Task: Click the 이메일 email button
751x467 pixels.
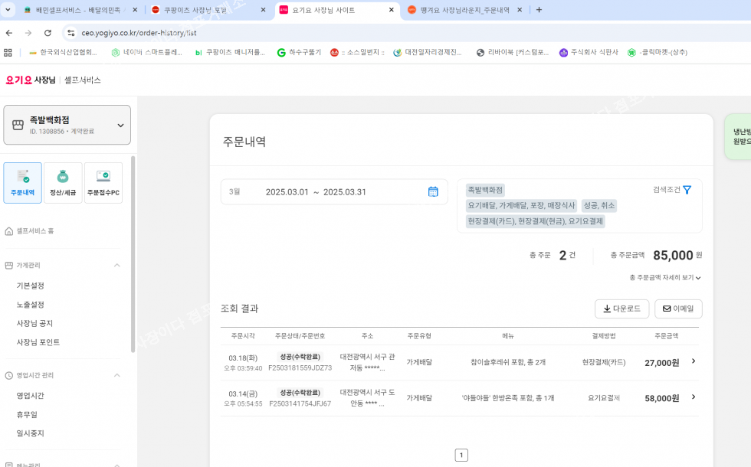Action: coord(678,309)
